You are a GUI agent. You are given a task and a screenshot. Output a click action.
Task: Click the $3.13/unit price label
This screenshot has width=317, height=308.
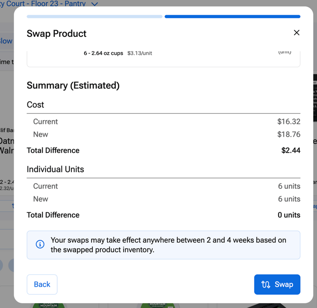click(140, 53)
